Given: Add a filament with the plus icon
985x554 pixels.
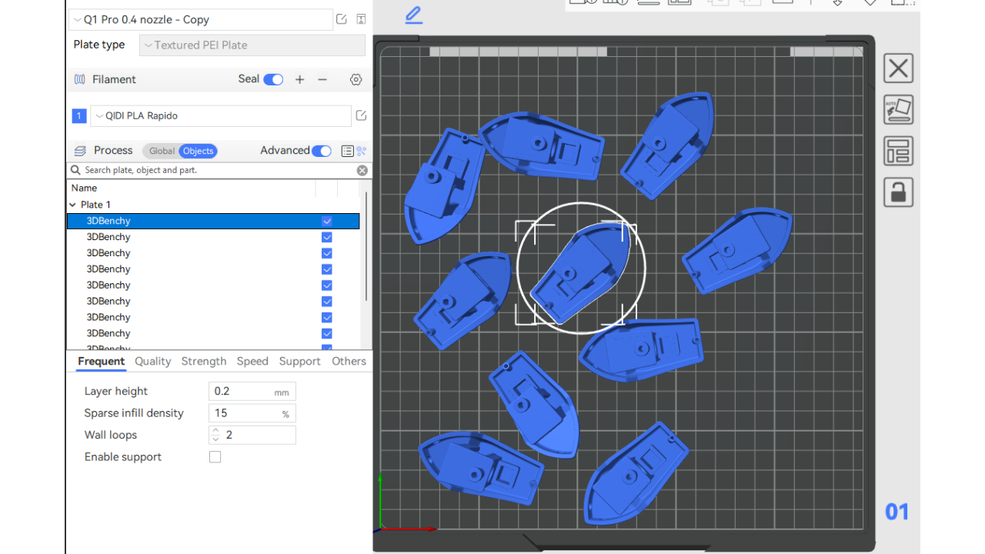Looking at the screenshot, I should [300, 79].
